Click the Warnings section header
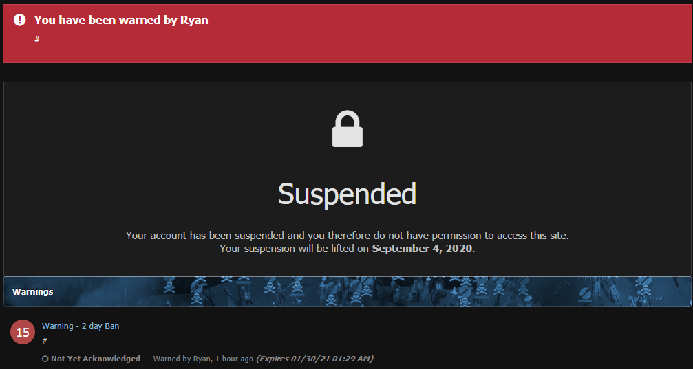This screenshot has width=693, height=369. point(33,292)
